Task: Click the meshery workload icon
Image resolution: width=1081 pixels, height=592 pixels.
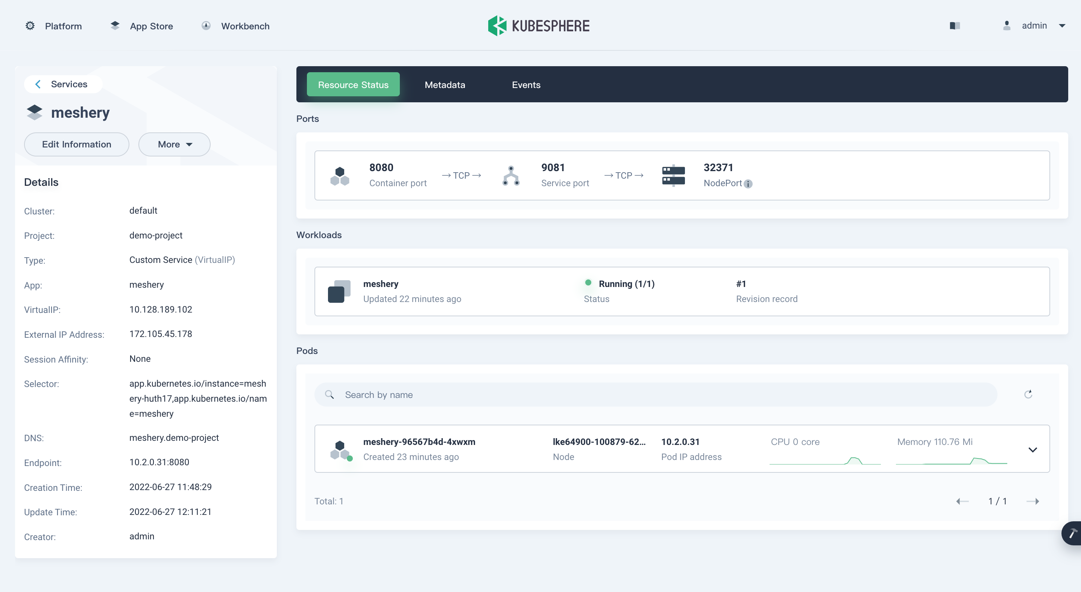Action: [x=339, y=291]
